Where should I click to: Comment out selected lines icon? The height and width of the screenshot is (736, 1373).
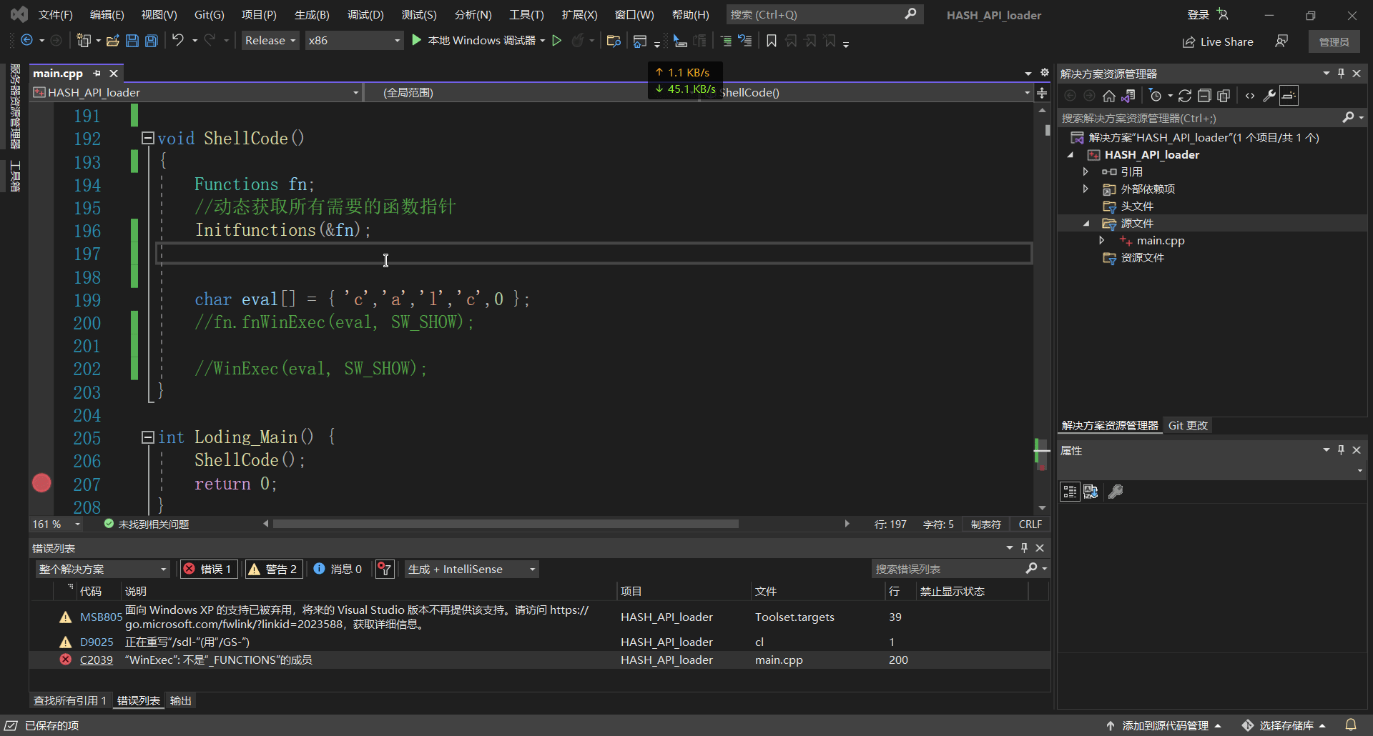[x=726, y=41]
